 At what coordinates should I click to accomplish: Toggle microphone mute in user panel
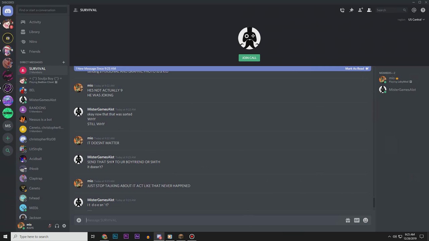click(x=50, y=226)
